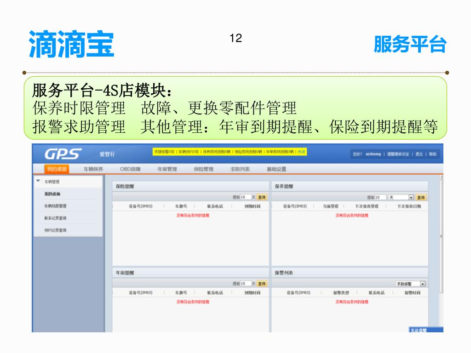The height and width of the screenshot is (353, 471).
Task: Collapse the 车辆管理 sidebar section arrow
Action: point(38,181)
